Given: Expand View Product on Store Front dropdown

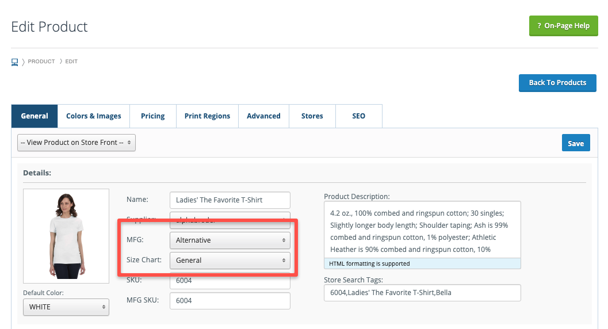Looking at the screenshot, I should 77,143.
